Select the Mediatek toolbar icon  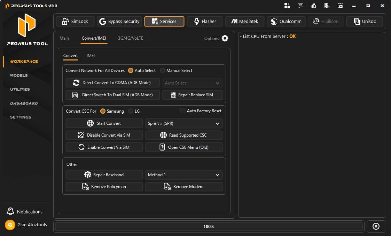click(245, 21)
